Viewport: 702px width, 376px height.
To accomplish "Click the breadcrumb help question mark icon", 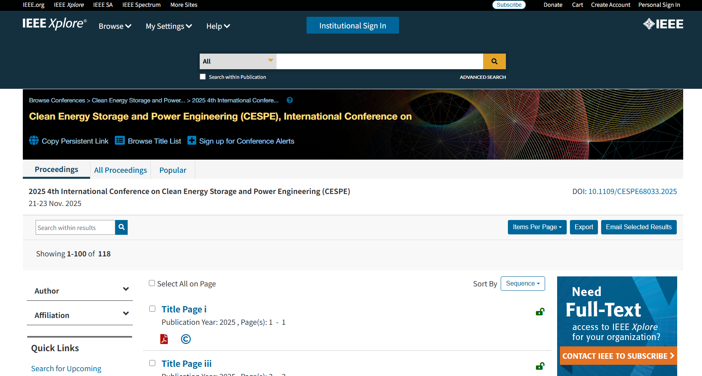I will point(290,100).
